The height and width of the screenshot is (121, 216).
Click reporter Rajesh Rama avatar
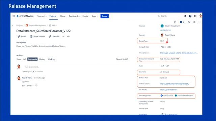pos(162,35)
